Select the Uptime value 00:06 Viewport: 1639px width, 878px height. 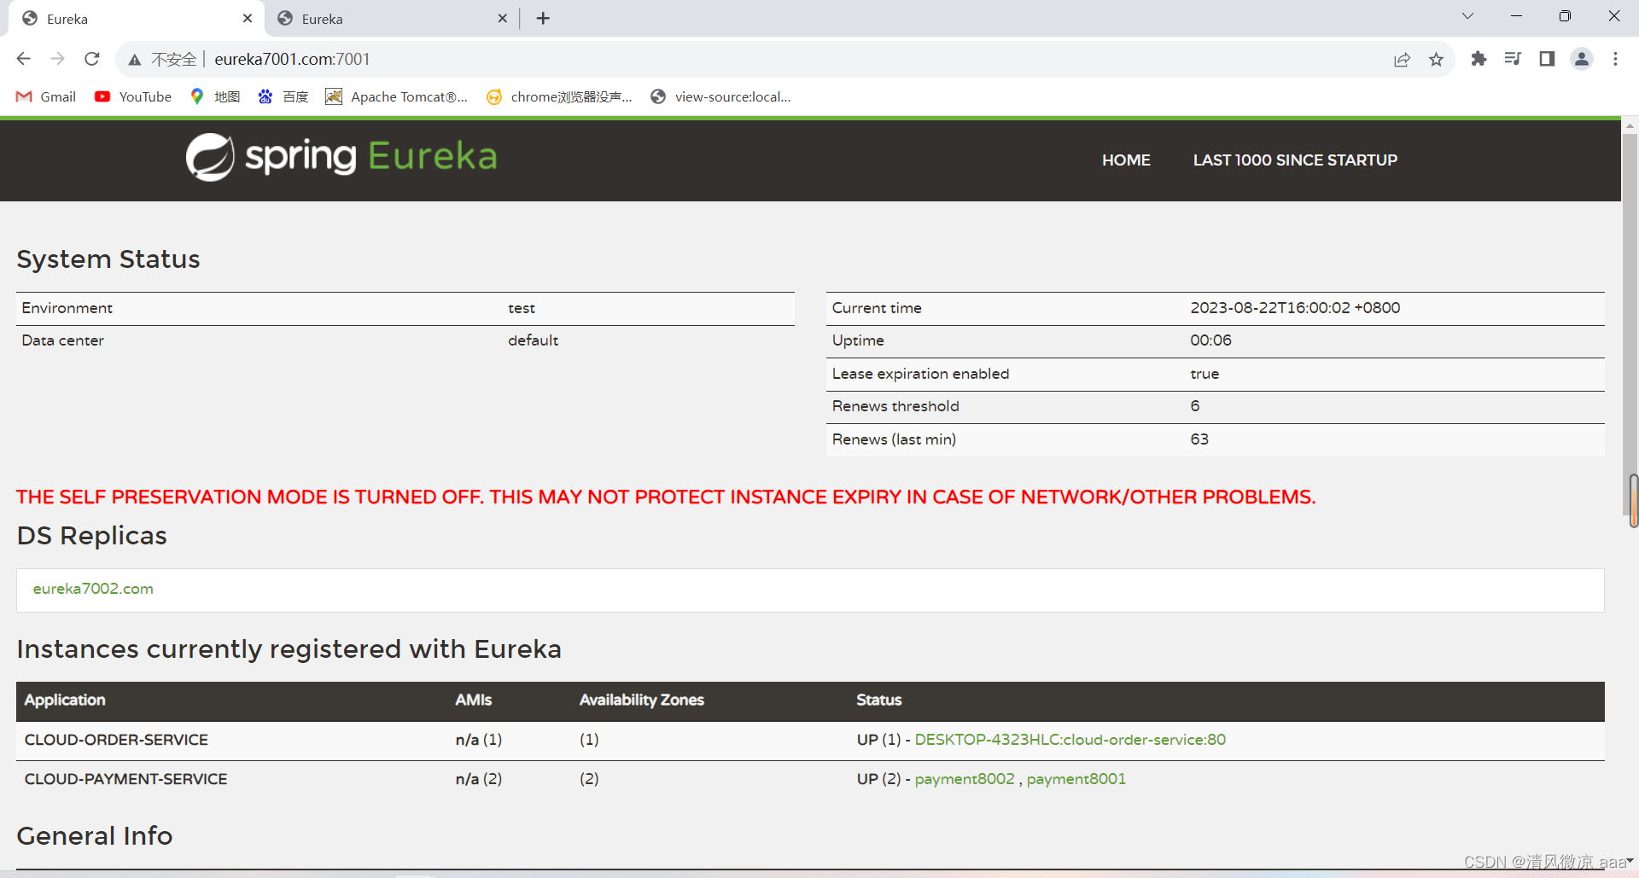click(x=1210, y=340)
